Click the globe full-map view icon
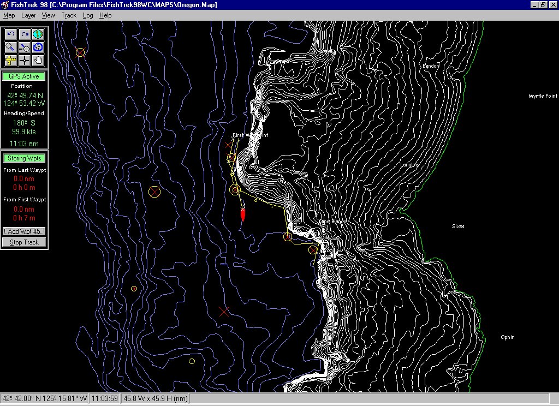This screenshot has height=406, width=559. (x=38, y=34)
